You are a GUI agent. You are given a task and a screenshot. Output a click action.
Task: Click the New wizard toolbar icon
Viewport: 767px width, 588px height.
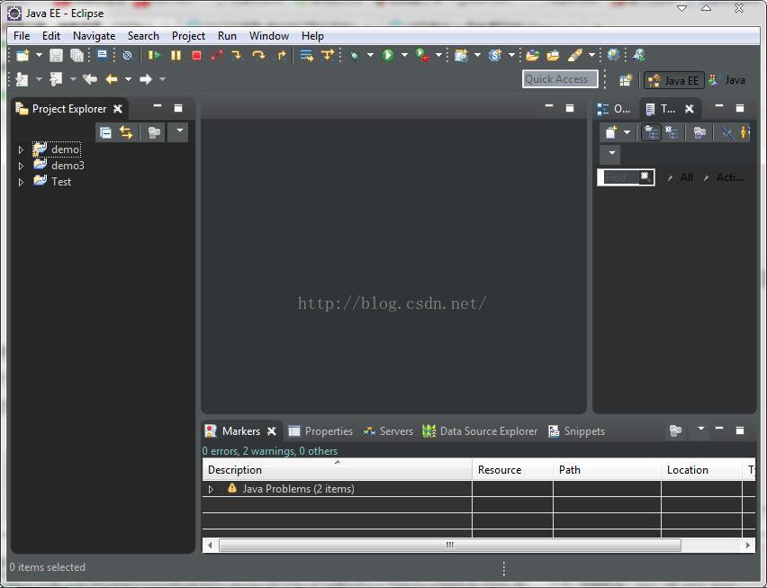coord(23,55)
